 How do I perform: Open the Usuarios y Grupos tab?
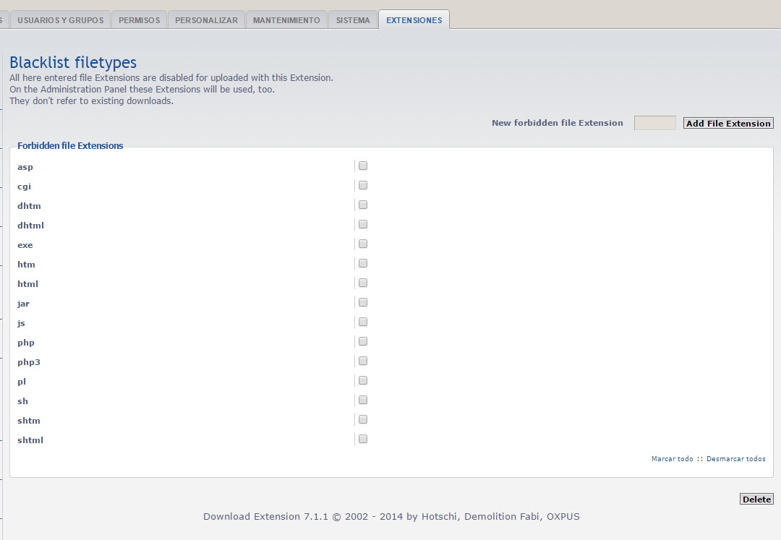click(x=60, y=20)
